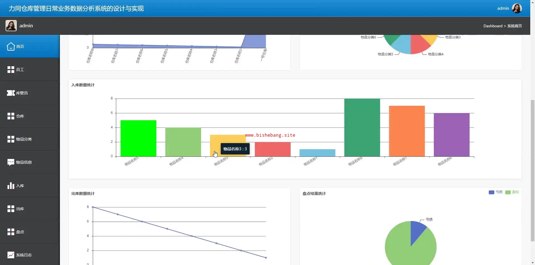Viewport: 535px width, 265px height.
Task: Toggle the 亏损 legend series
Action: click(495, 192)
